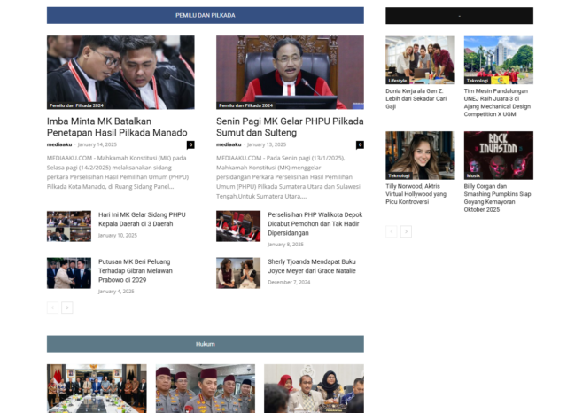Open 'Senin Pagi MK Gelar PHPU Pilkada' headline
The image size is (567, 413).
pos(289,127)
